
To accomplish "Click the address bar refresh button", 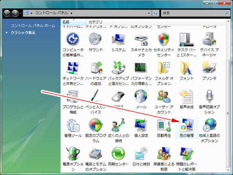I will pos(156,13).
